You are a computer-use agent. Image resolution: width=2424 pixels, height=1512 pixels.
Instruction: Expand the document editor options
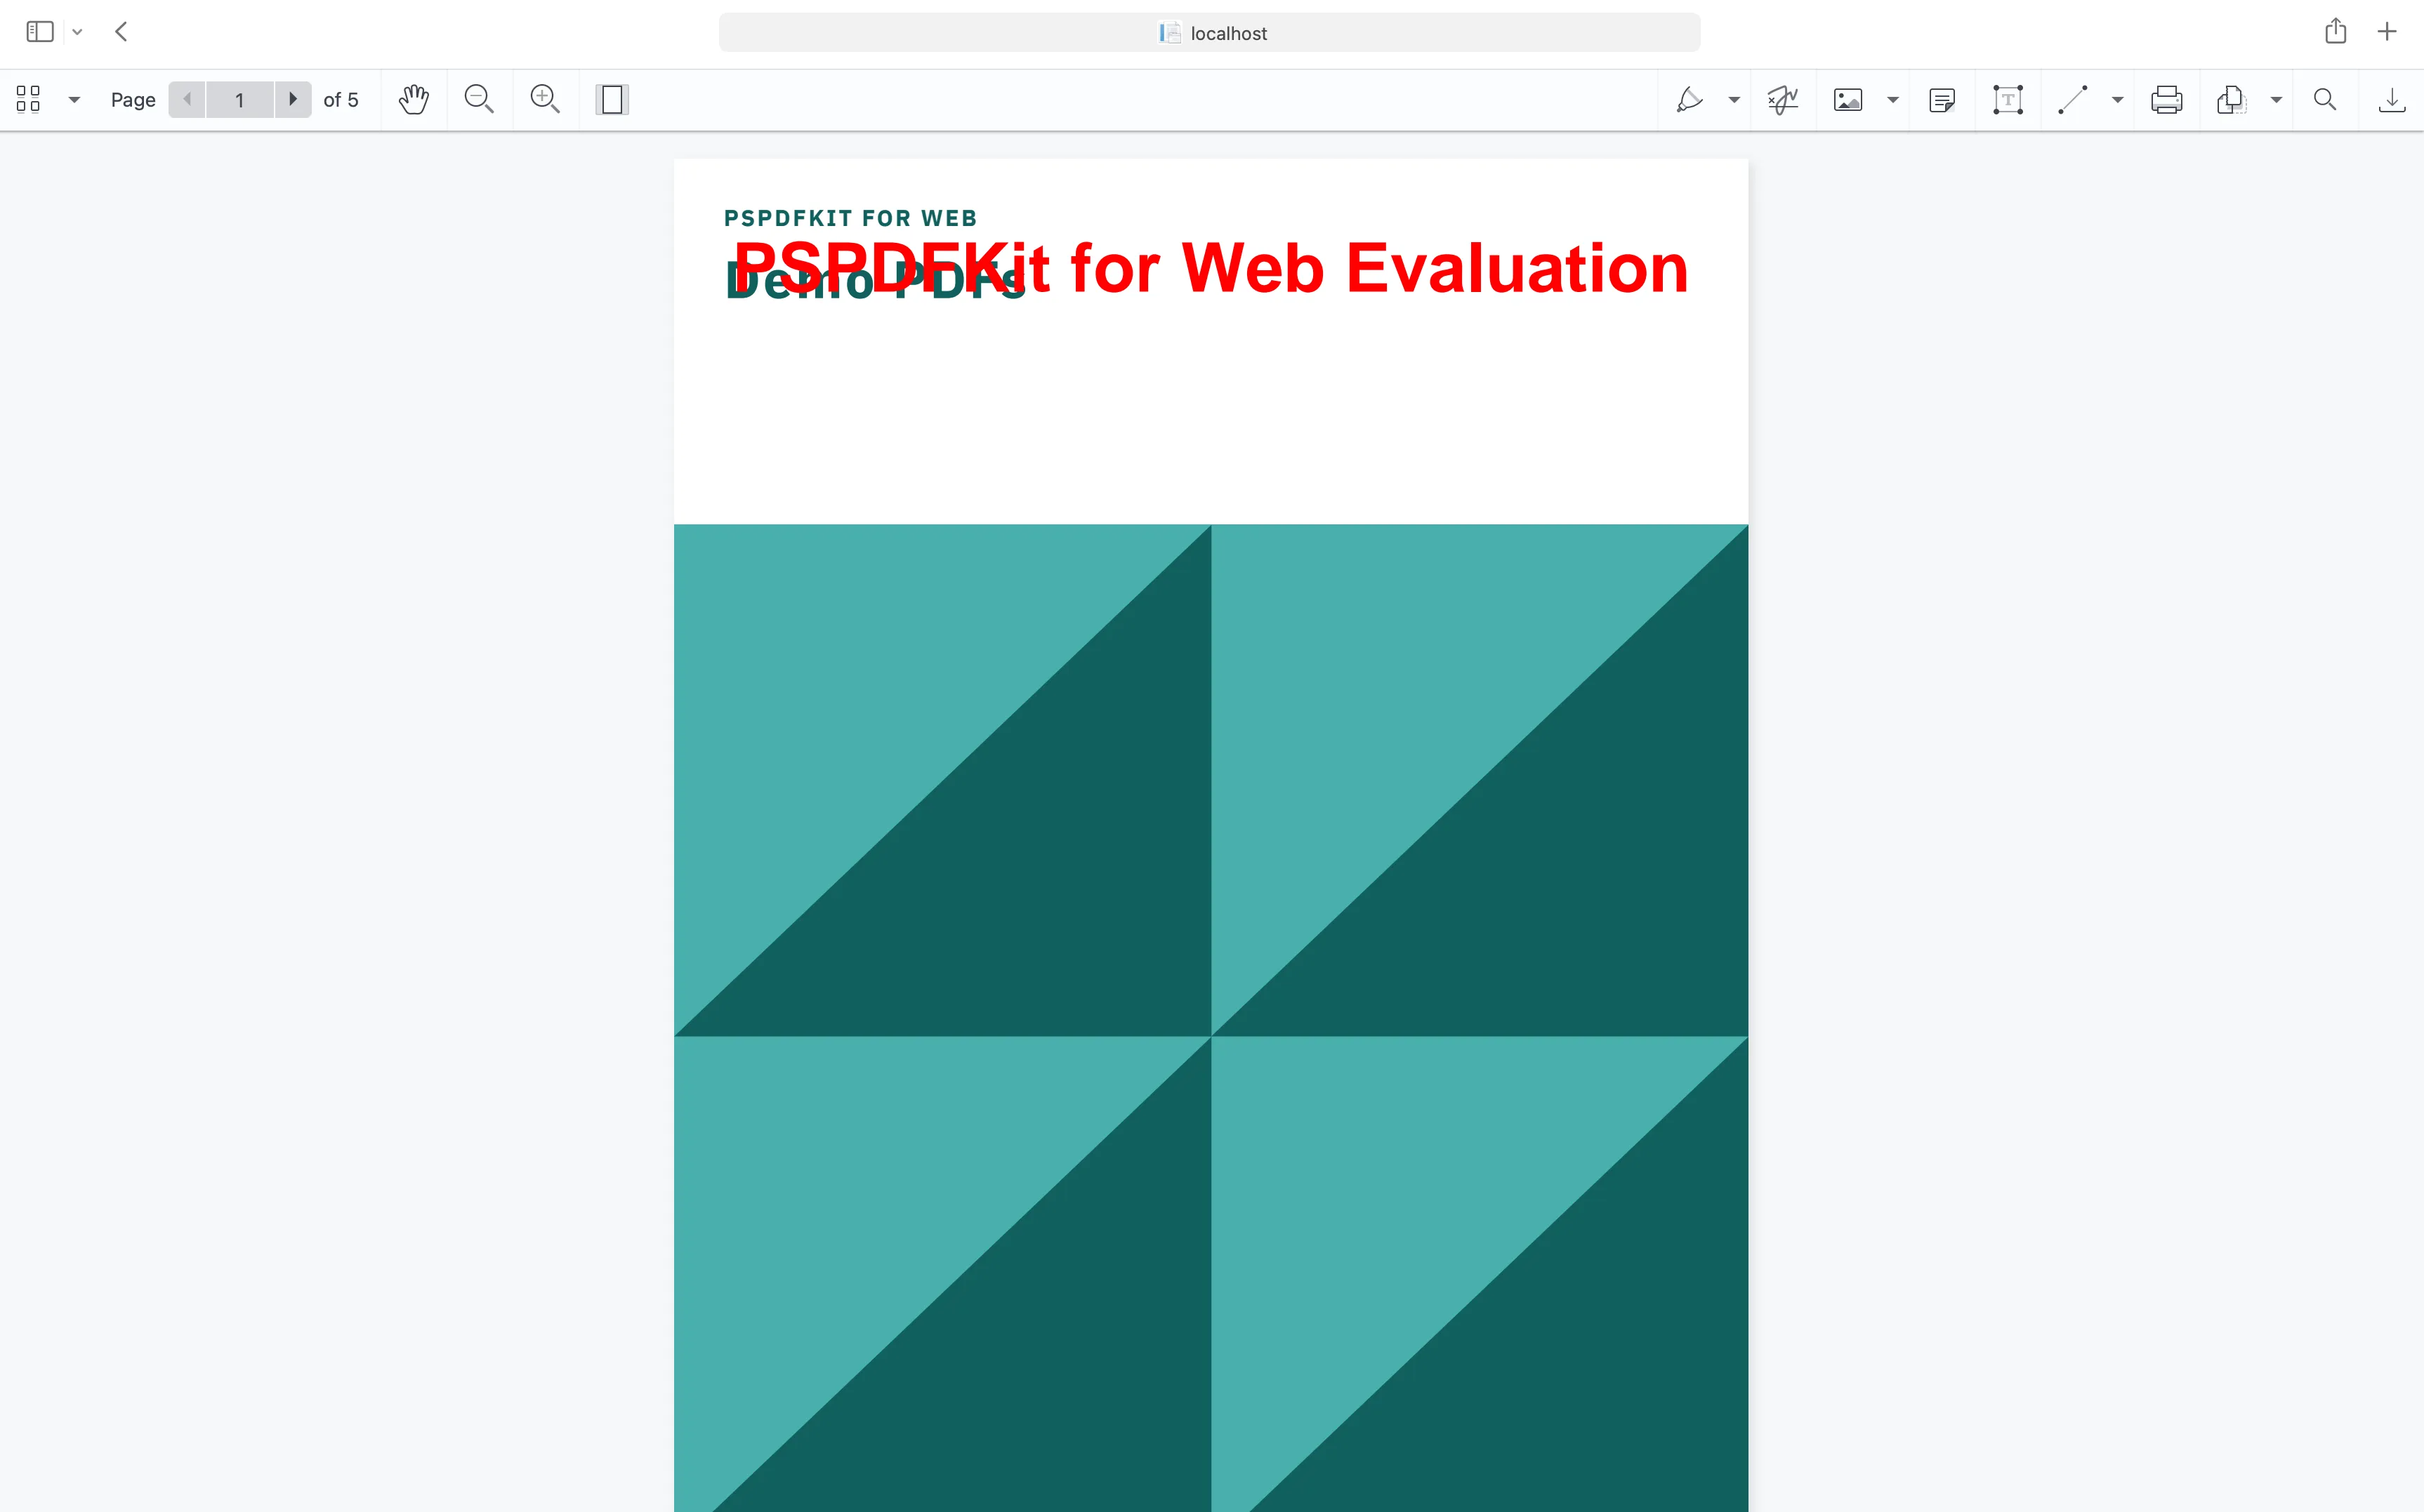(x=2277, y=99)
